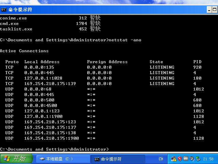The height and width of the screenshot is (164, 218).
Task: Click the Local Disk drive icon in taskbar
Action: pos(42,159)
